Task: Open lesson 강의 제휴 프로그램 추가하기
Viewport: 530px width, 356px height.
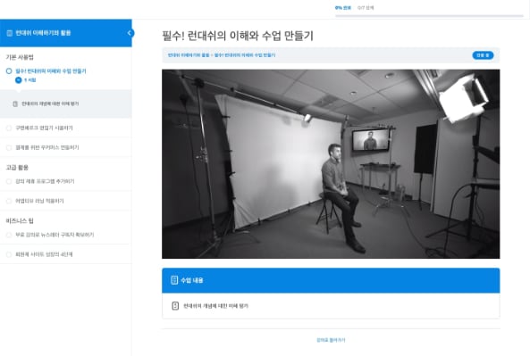Action: [45, 181]
